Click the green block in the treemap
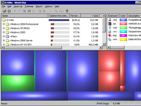The width and height of the screenshot is (141, 106). 18,83
